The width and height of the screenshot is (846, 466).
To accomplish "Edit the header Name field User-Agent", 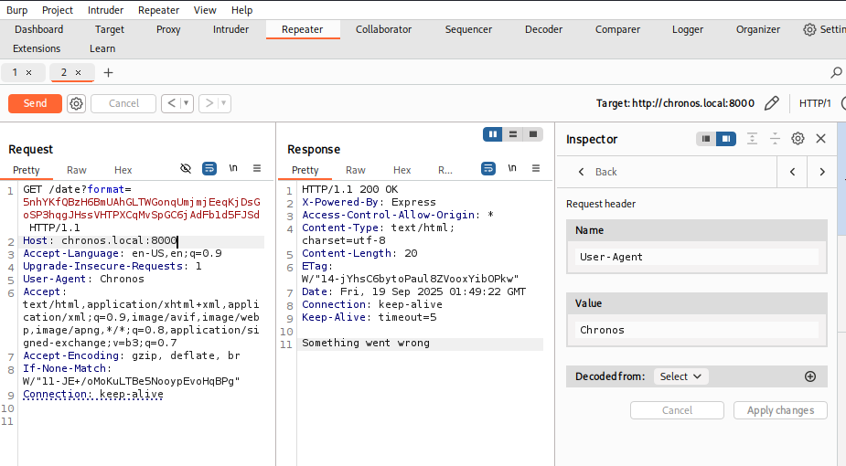I will coord(696,257).
